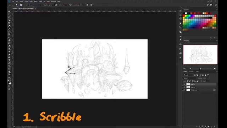The image size is (227, 128).
Task: Add a layer style with the fx icon
Action: [199, 127]
